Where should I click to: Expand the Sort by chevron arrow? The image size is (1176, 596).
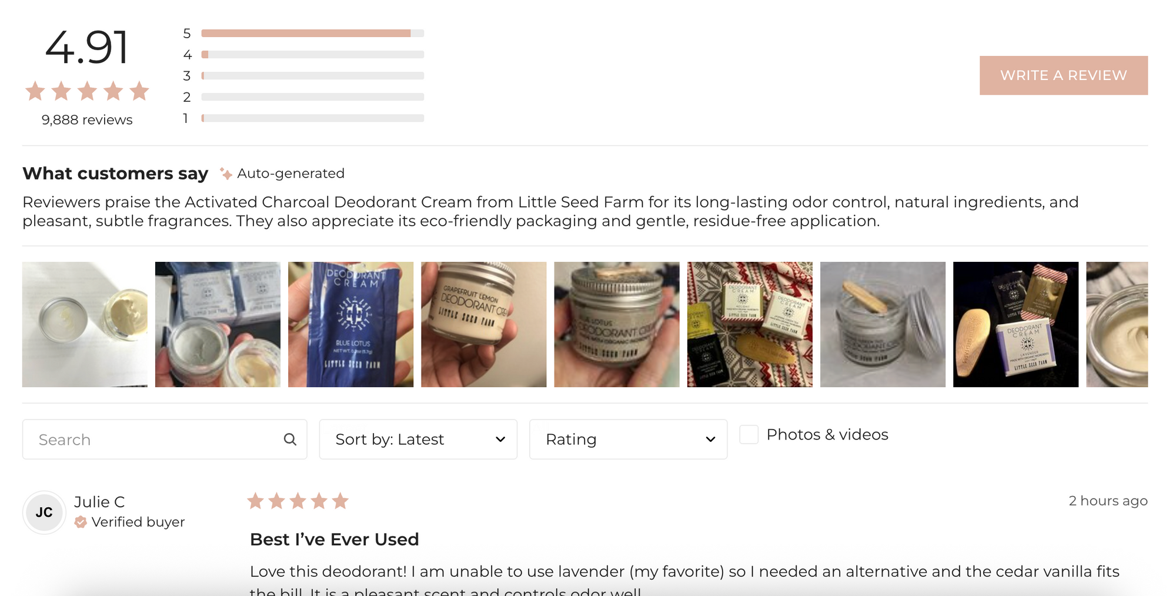click(x=500, y=439)
